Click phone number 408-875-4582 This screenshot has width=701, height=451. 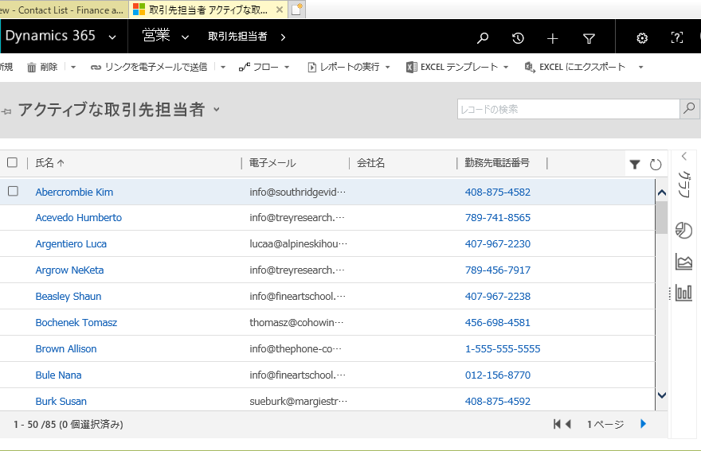[497, 192]
